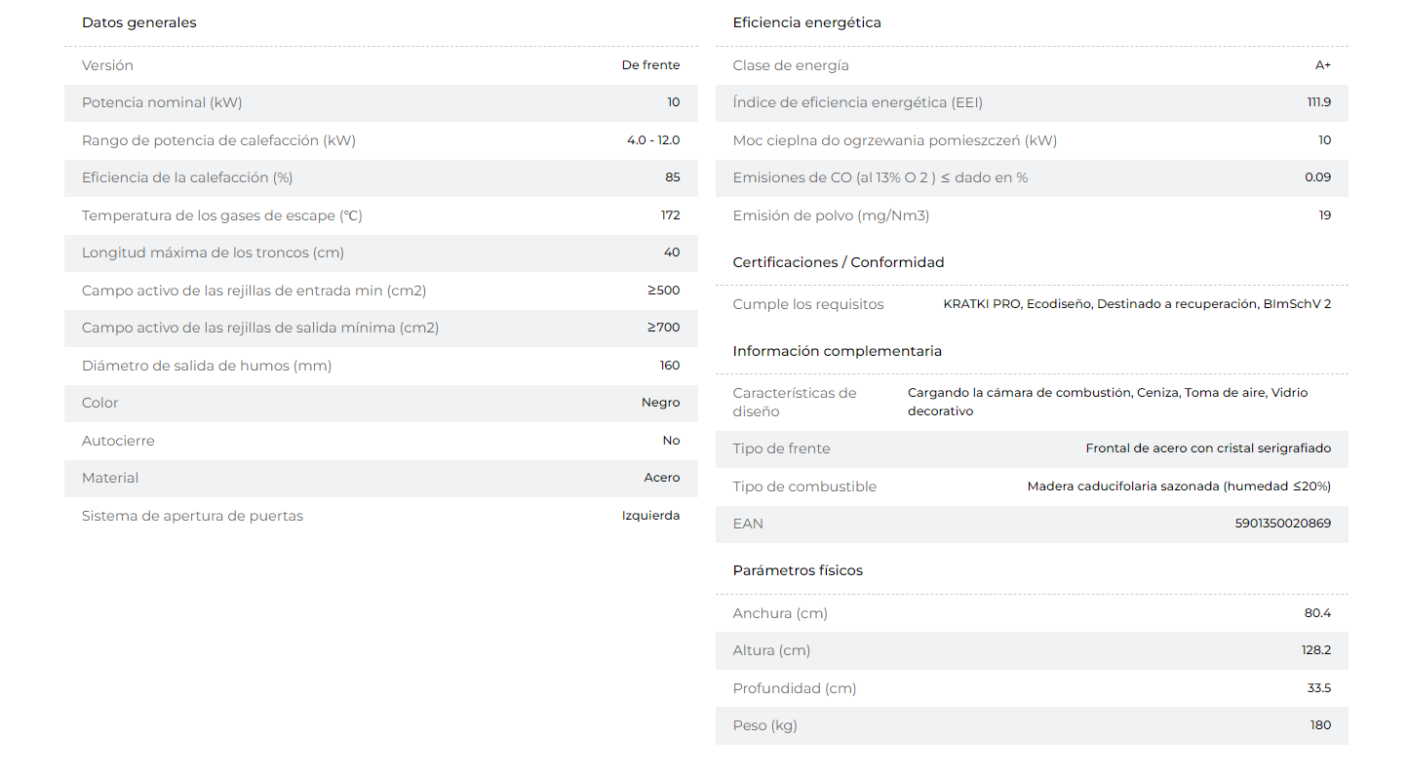Click the 'Sistema de apertura de puertas' label

point(192,516)
